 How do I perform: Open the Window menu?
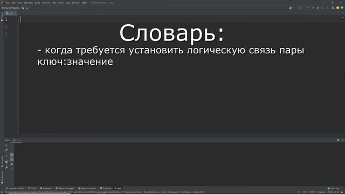point(75,3)
